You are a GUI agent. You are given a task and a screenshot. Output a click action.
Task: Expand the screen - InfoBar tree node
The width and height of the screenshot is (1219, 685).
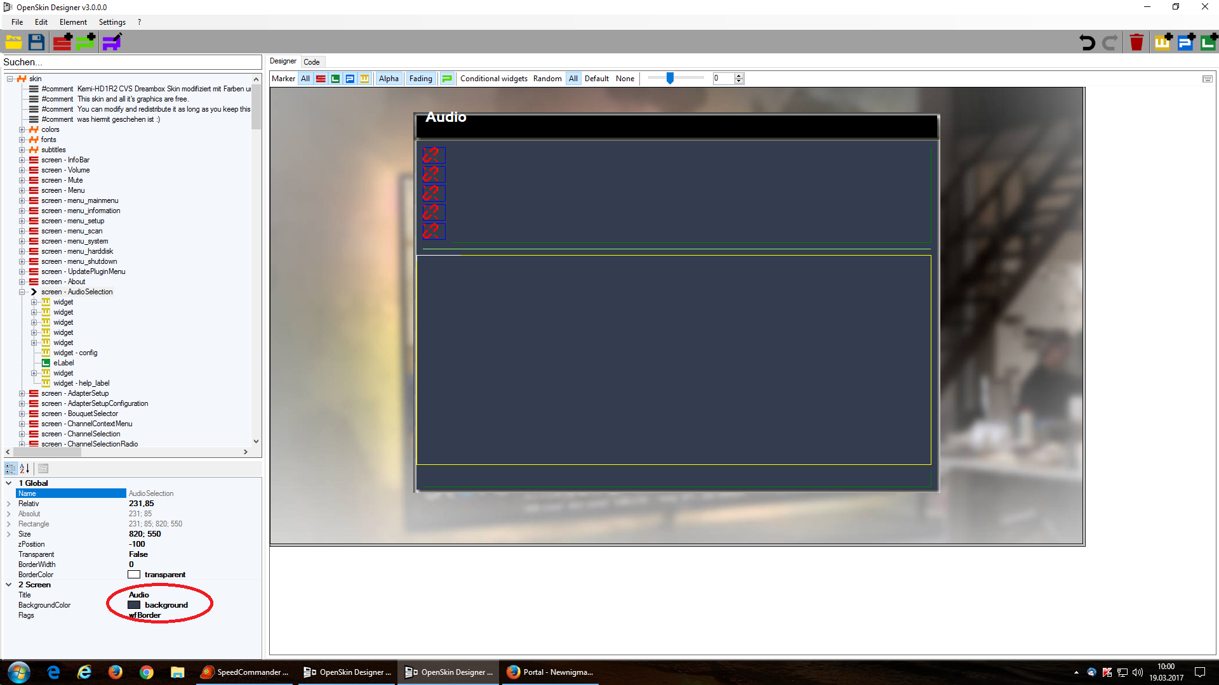click(x=22, y=160)
